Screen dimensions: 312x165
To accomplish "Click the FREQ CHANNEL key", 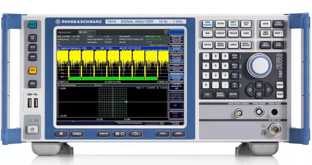I will [207, 24].
